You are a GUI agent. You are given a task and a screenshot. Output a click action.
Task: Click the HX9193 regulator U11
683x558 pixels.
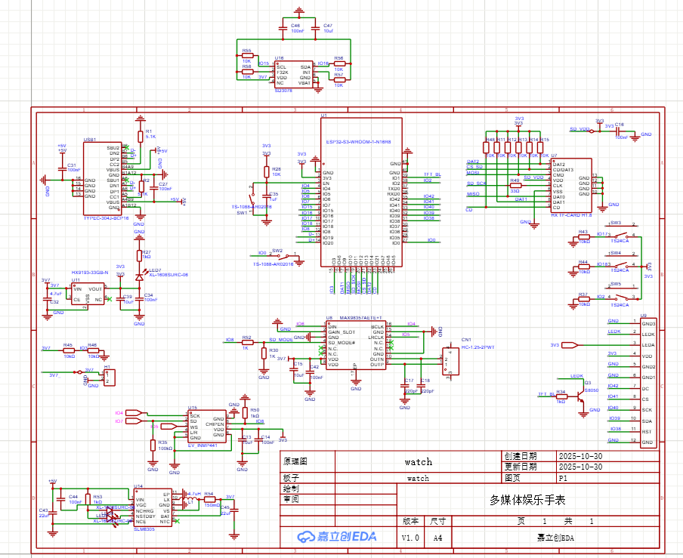(x=88, y=294)
